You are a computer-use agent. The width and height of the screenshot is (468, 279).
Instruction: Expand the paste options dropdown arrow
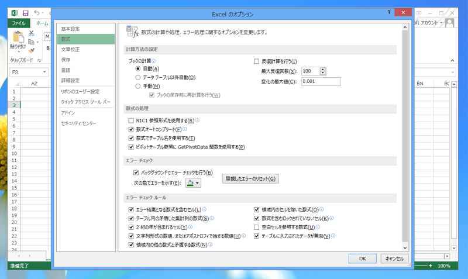pyautogui.click(x=19, y=52)
